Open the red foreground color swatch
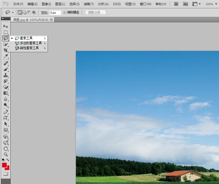 coord(4,165)
